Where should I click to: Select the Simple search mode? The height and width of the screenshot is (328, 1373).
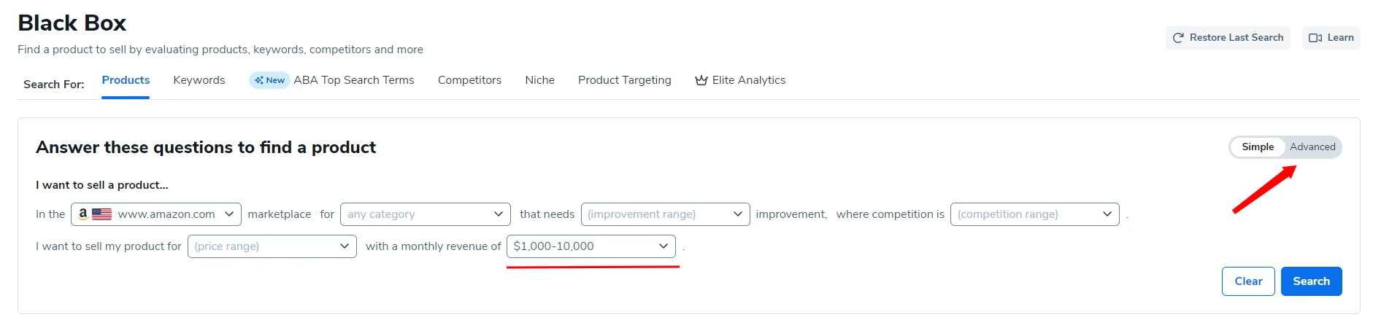click(x=1257, y=147)
